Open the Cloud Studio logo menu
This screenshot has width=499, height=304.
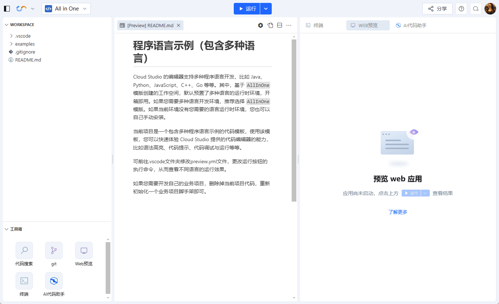25,9
